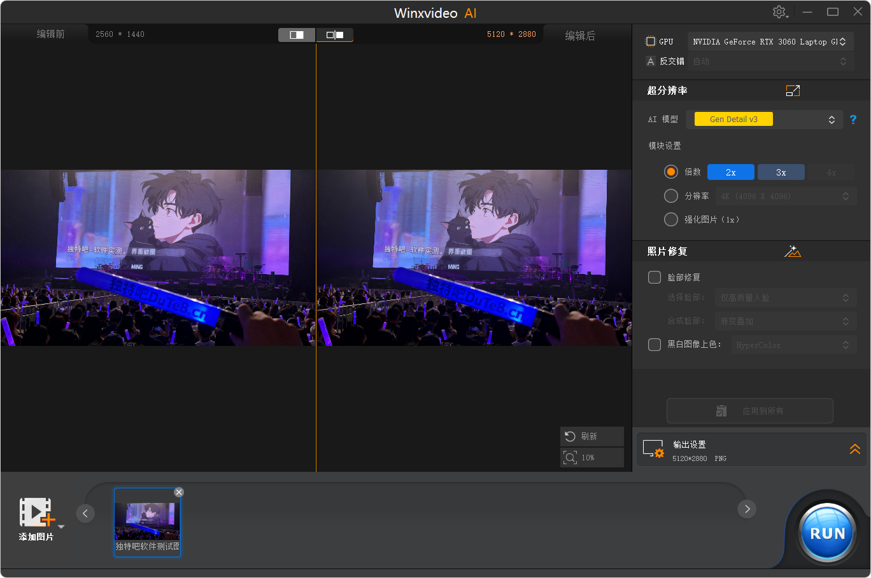Click the GPU chip icon
The height and width of the screenshot is (578, 871).
[650, 41]
